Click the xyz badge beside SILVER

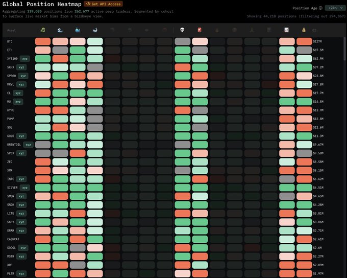coord(25,188)
